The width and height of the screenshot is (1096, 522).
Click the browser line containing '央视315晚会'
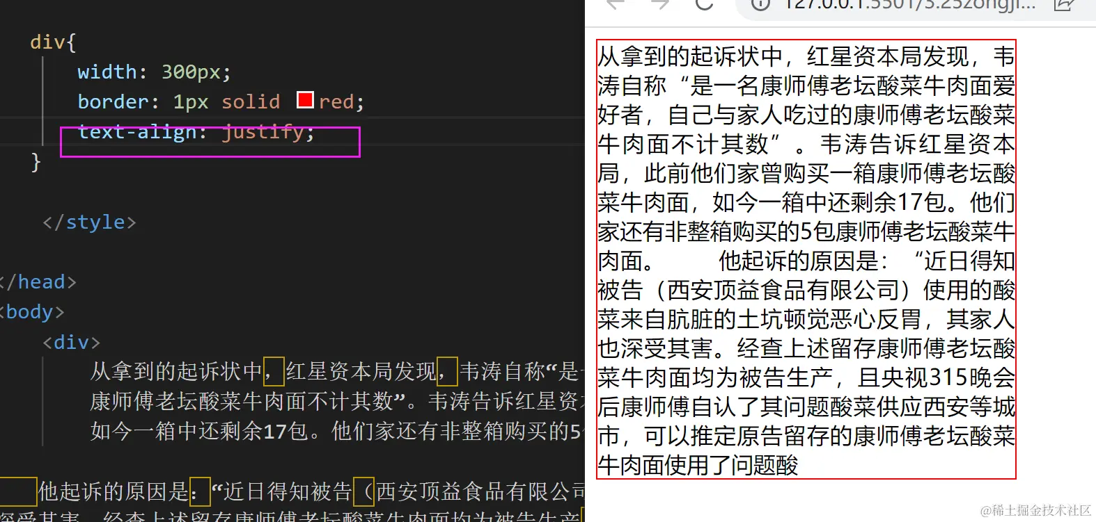(806, 377)
